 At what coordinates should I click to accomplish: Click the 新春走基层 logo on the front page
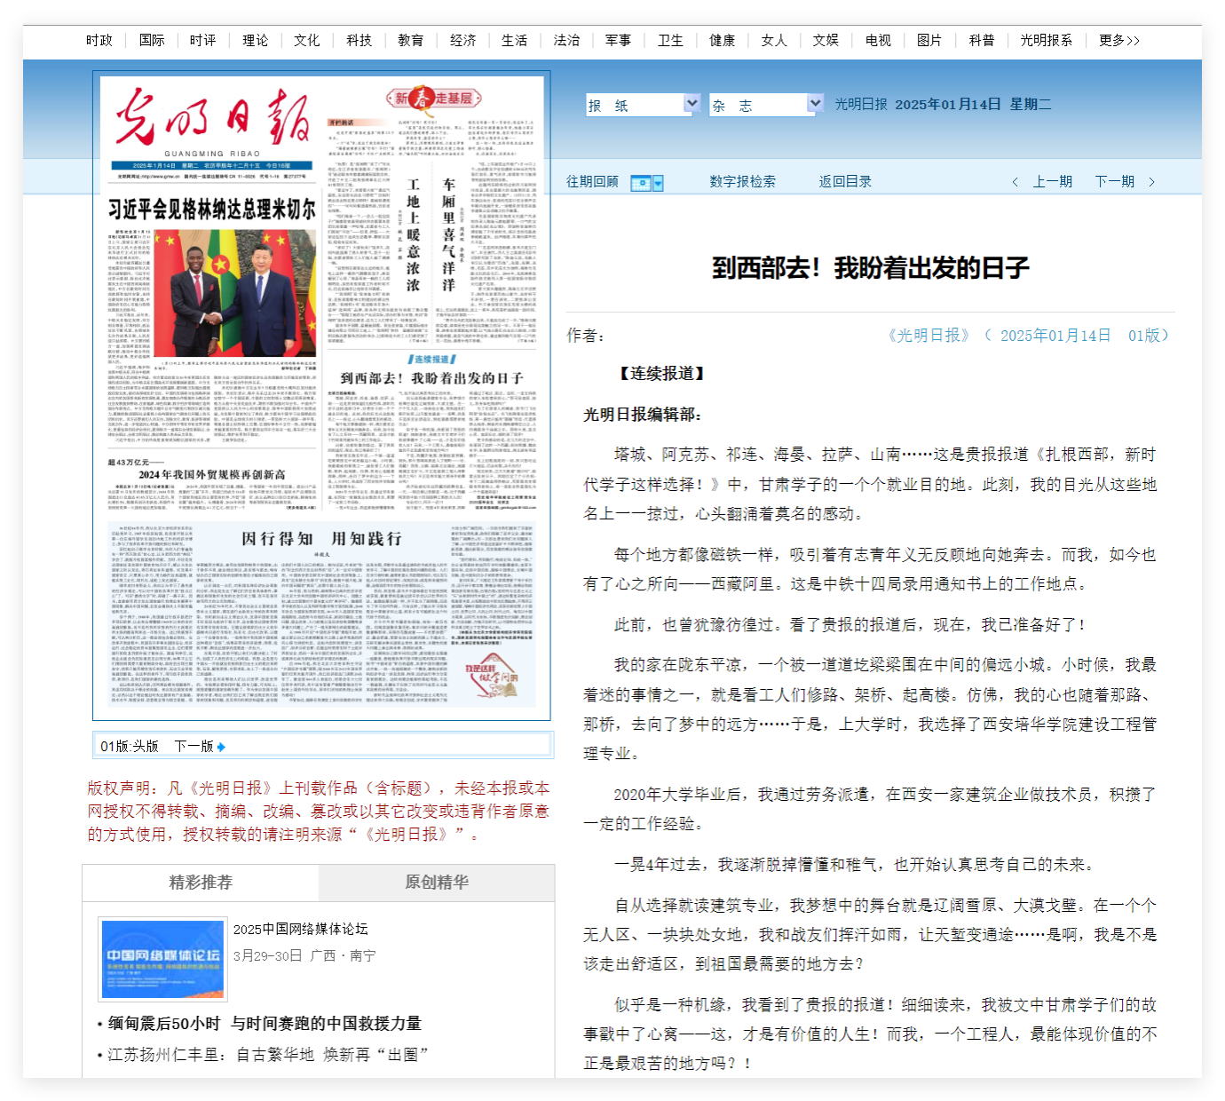[x=434, y=99]
